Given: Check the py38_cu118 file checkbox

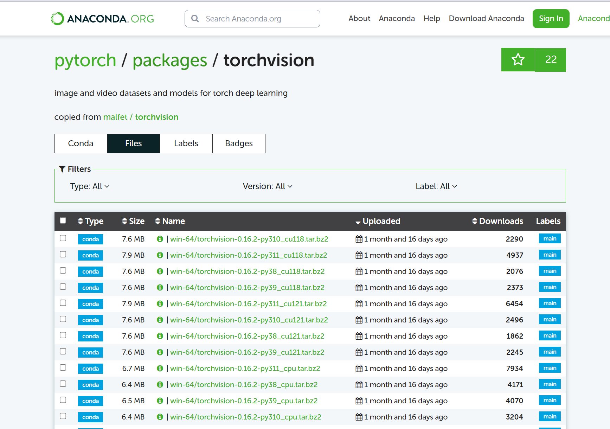Looking at the screenshot, I should click(63, 270).
